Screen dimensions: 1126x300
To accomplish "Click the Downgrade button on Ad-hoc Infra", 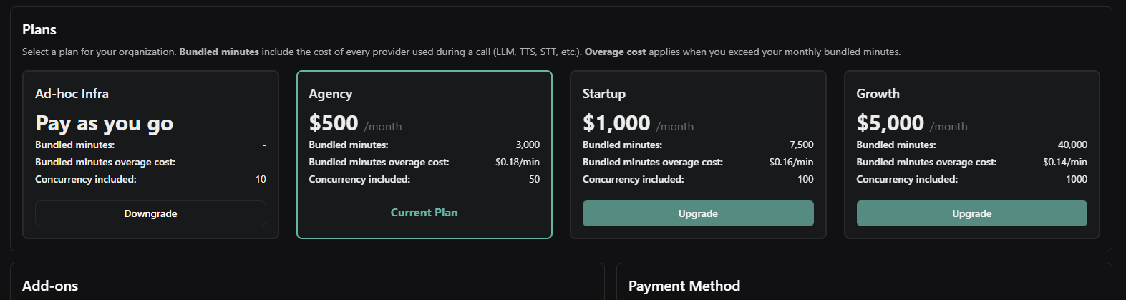I will [150, 213].
